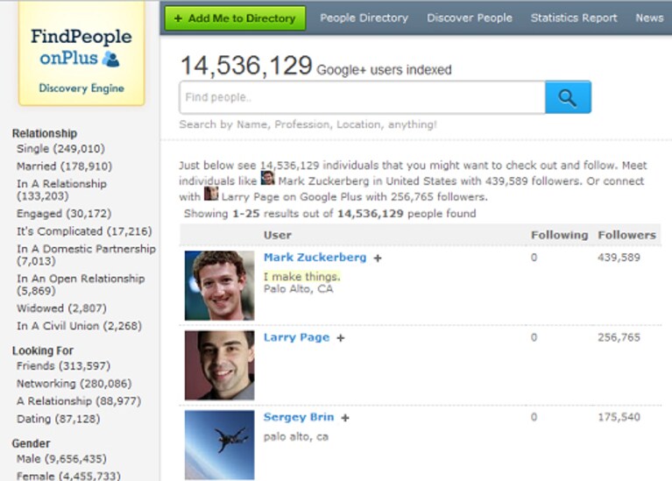Click the plus icon next to Larry Page
This screenshot has width=672, height=481.
340,338
